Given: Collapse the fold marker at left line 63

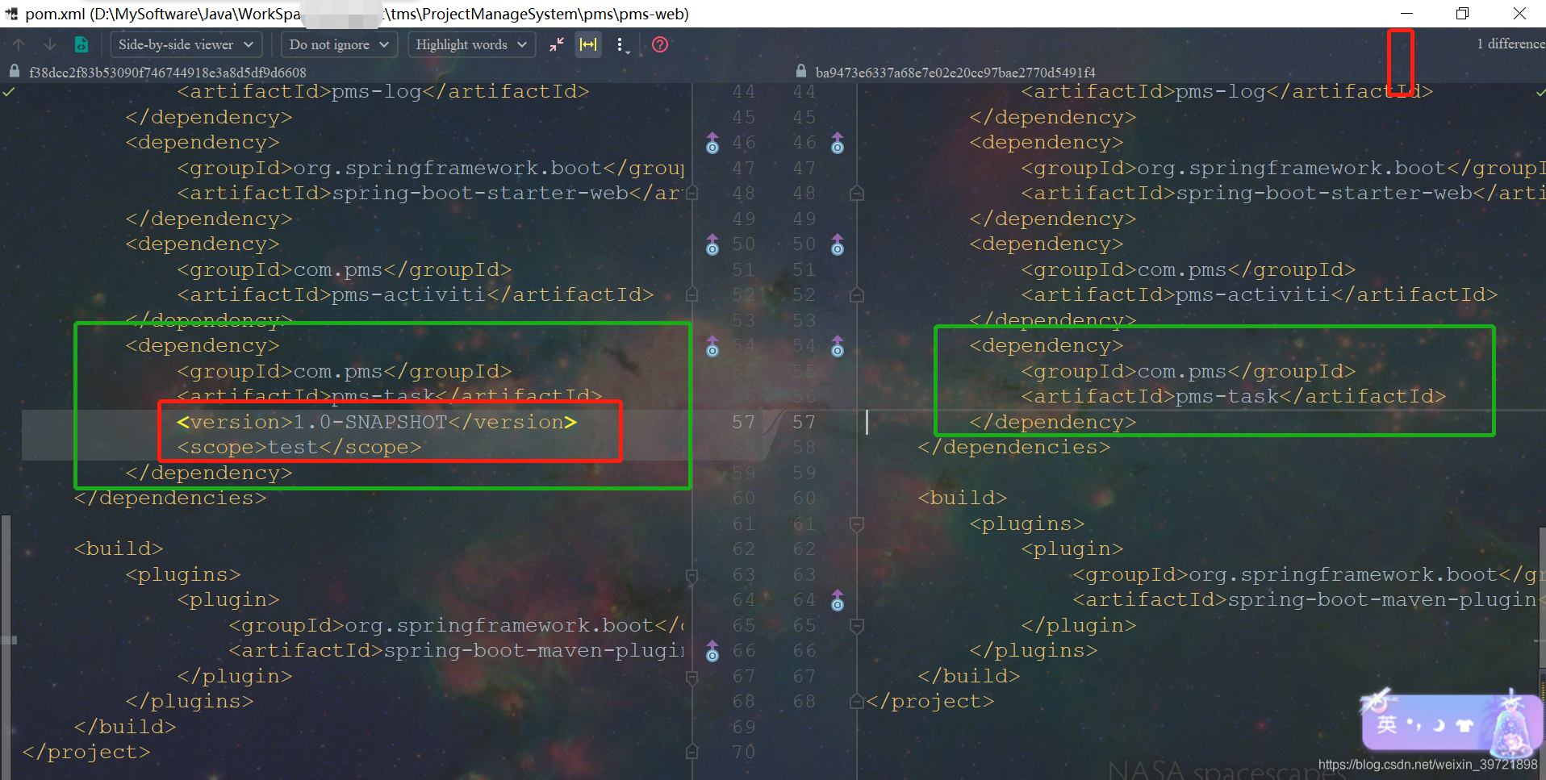Looking at the screenshot, I should 692,575.
